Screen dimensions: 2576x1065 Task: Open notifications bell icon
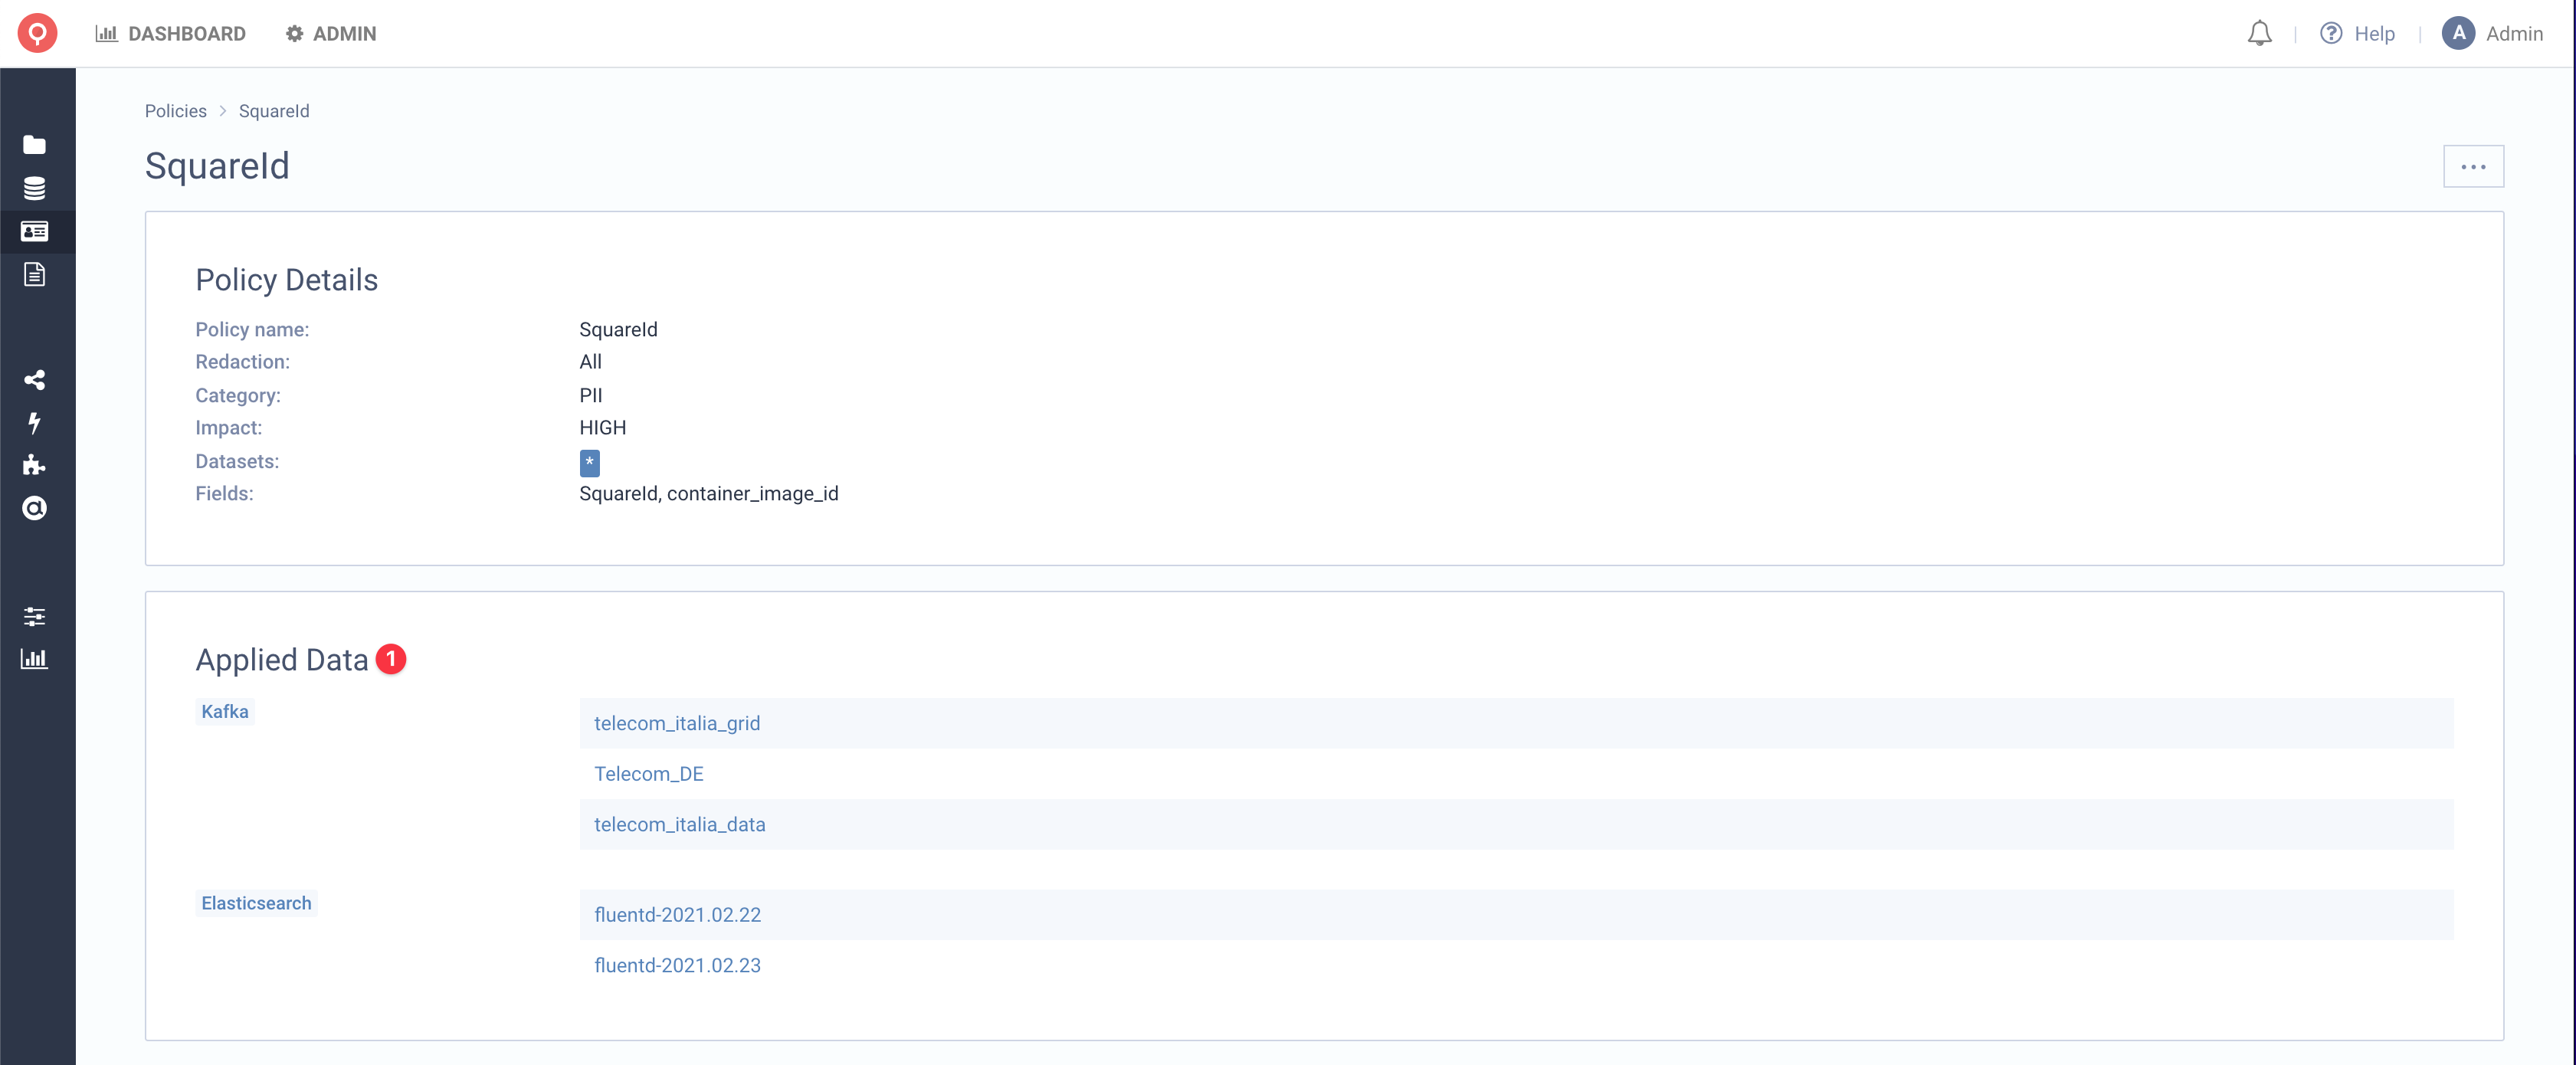[x=2259, y=34]
